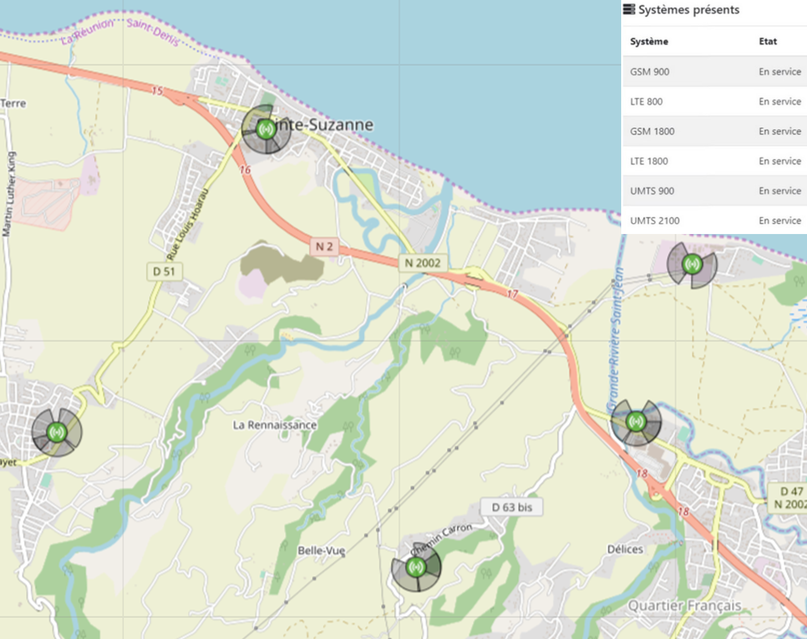807x639 pixels.
Task: Click the easternmost coastal antenna site marker
Action: [692, 264]
